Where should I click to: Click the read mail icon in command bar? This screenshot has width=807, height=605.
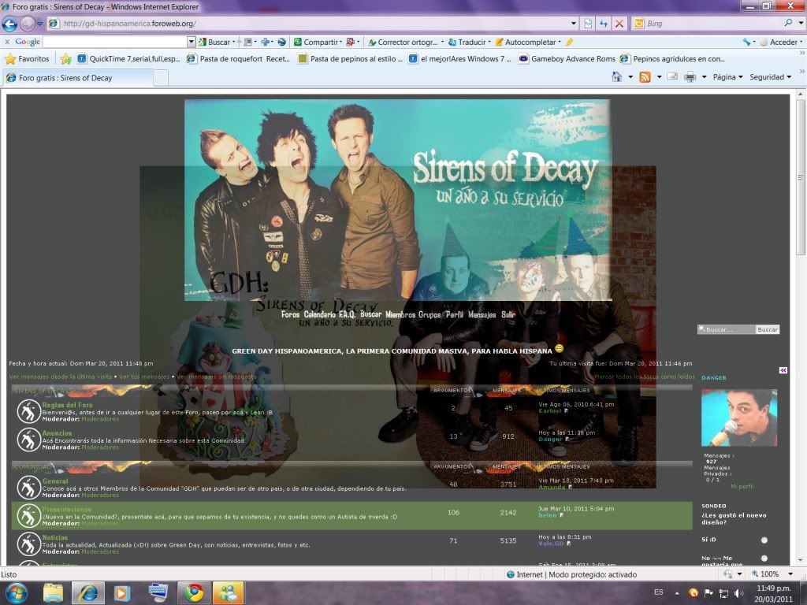(672, 77)
